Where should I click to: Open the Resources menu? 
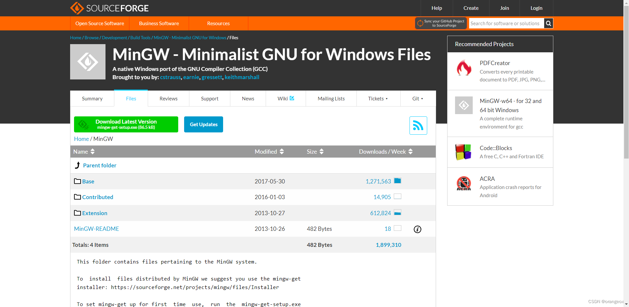click(x=219, y=24)
